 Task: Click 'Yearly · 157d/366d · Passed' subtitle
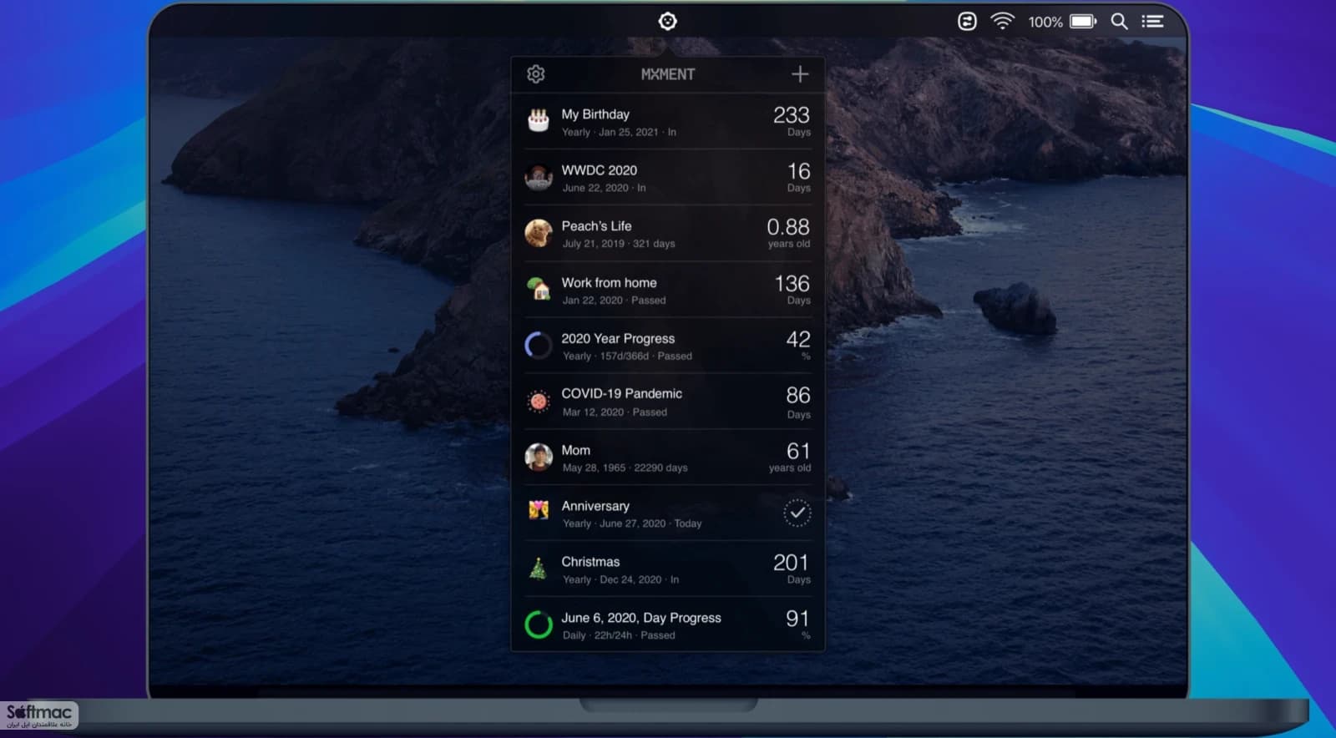(x=627, y=356)
